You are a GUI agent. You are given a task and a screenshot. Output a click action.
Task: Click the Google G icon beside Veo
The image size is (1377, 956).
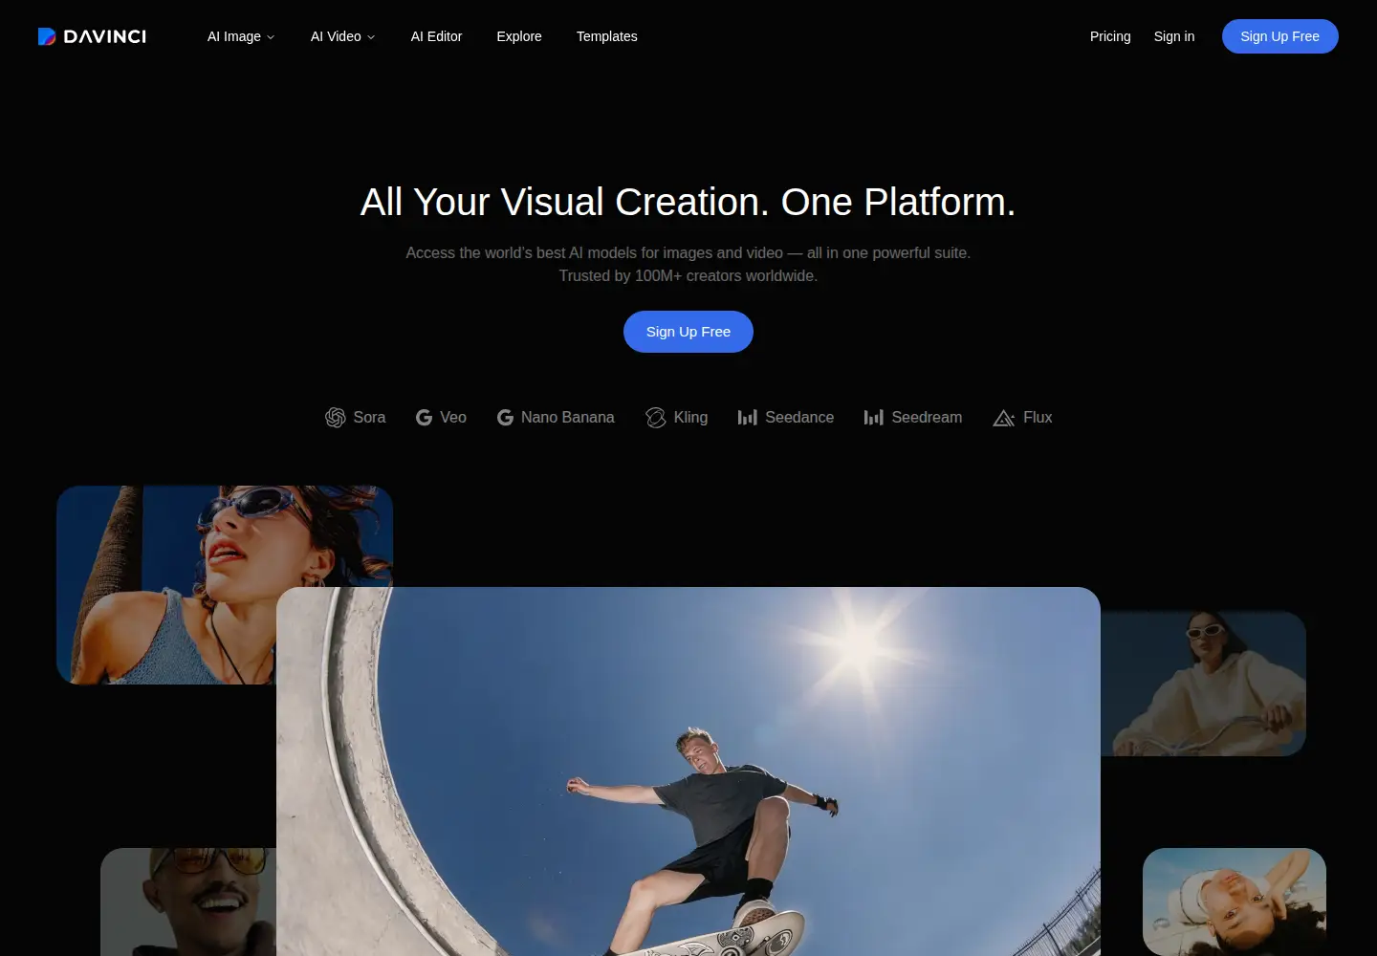point(424,418)
